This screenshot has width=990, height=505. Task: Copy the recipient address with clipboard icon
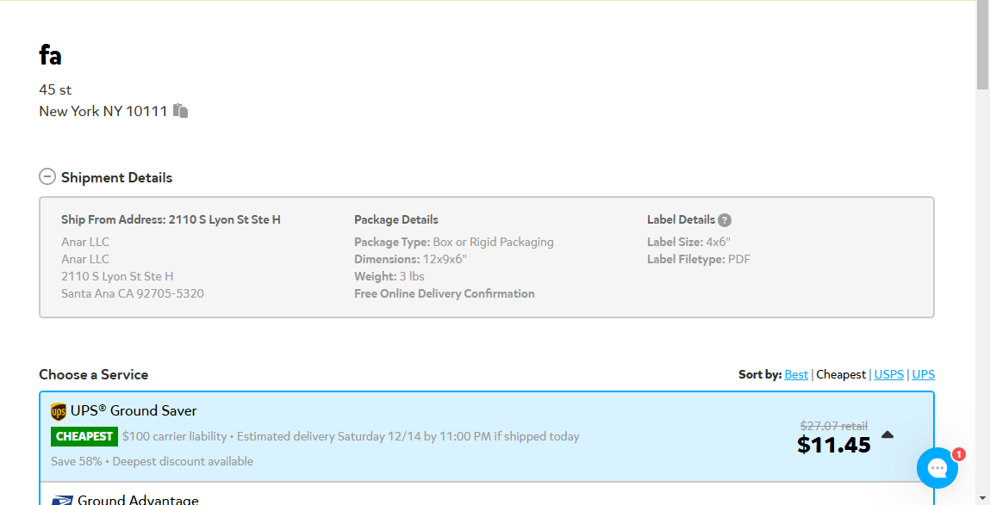coord(181,111)
